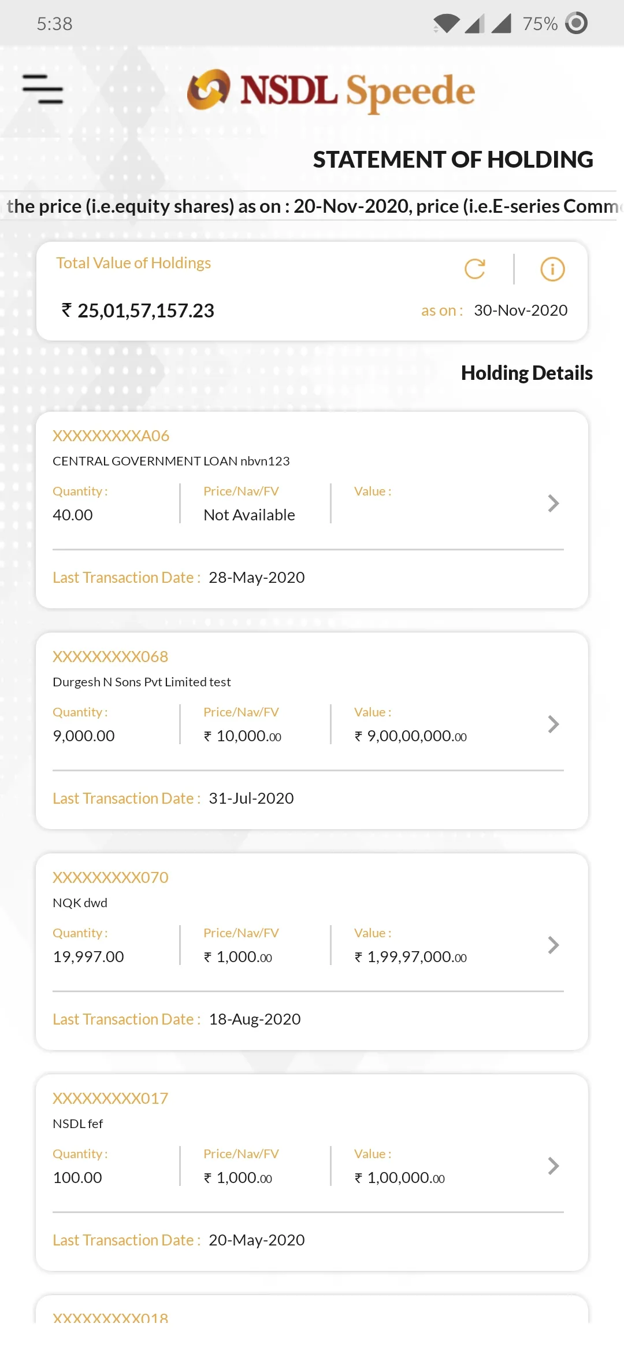Refresh the total value of holdings
Viewport: 624px width, 1353px height.
coord(475,269)
